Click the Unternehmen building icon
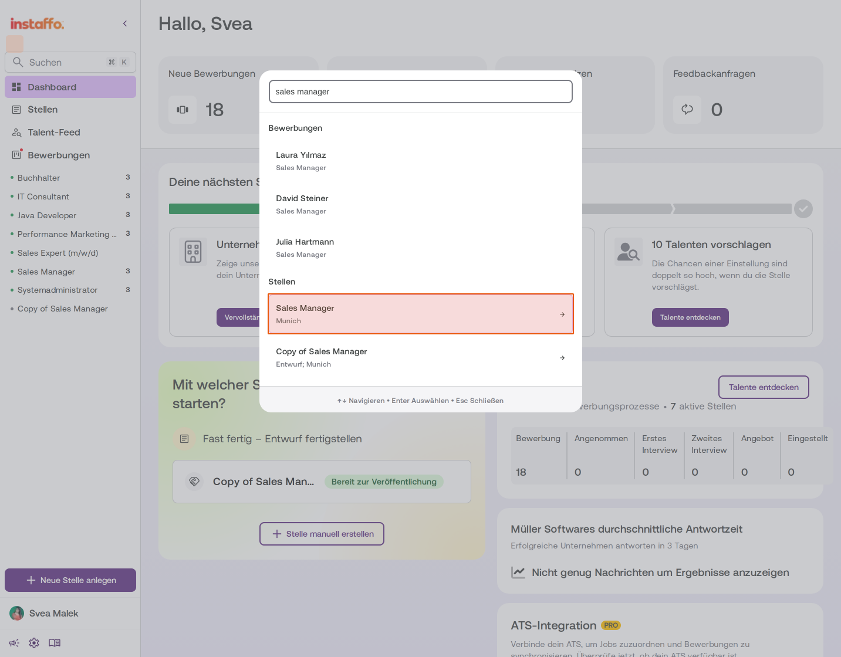This screenshot has width=841, height=657. point(193,252)
